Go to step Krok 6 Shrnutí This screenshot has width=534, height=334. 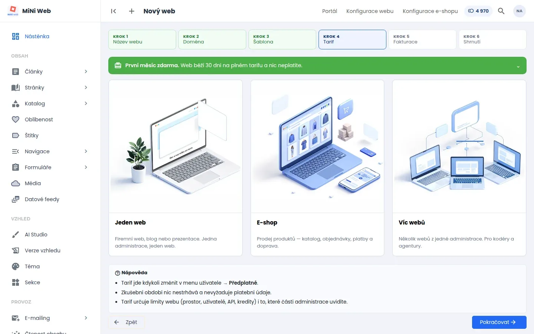click(492, 39)
